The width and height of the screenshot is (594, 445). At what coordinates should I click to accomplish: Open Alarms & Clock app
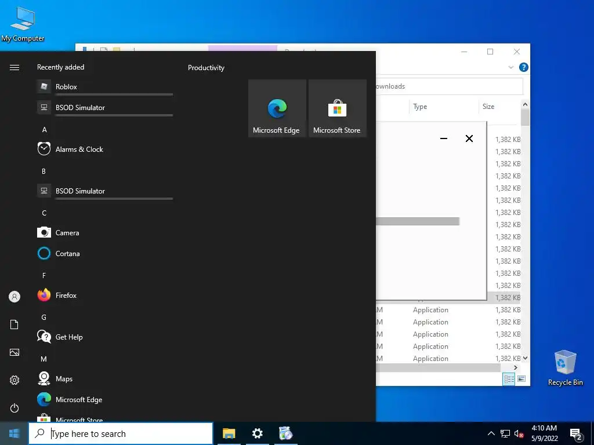105,149
